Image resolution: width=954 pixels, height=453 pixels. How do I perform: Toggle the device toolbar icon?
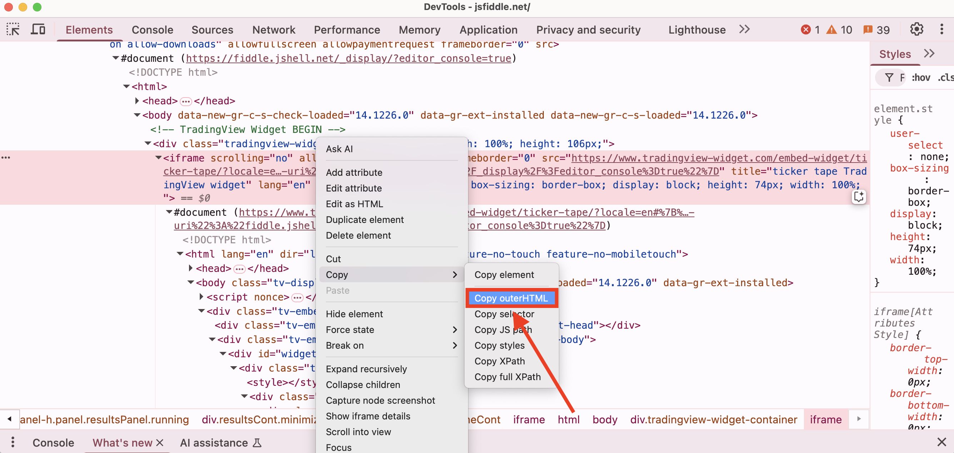[x=38, y=29]
